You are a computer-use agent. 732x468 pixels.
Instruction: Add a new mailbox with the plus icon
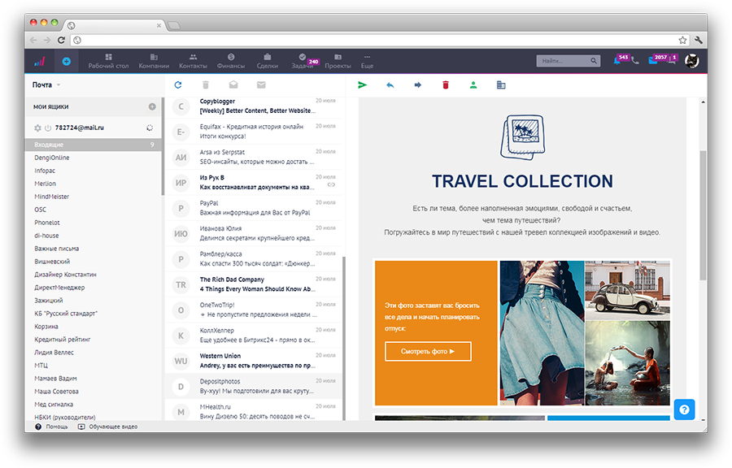click(152, 106)
